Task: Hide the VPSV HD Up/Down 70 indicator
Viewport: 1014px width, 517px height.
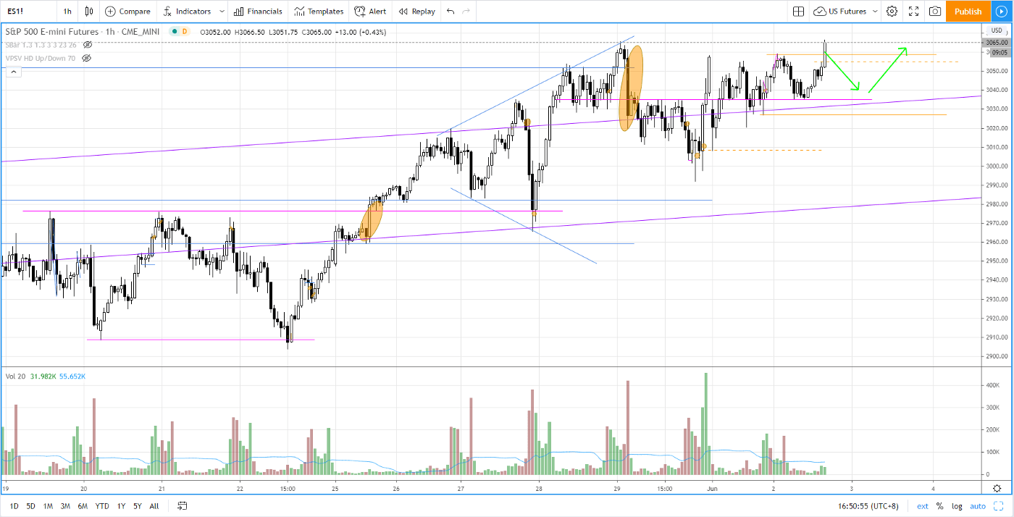Action: (x=86, y=58)
